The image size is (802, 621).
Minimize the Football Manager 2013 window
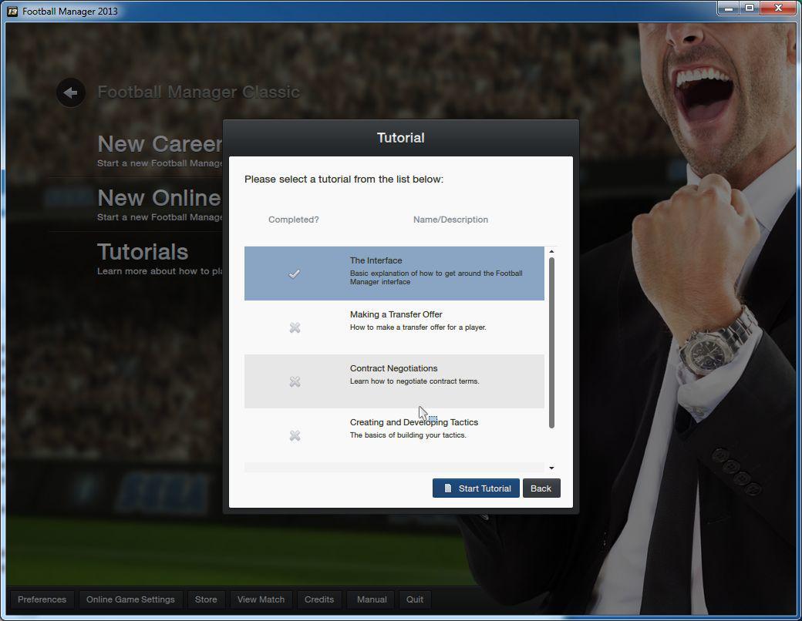click(x=728, y=8)
